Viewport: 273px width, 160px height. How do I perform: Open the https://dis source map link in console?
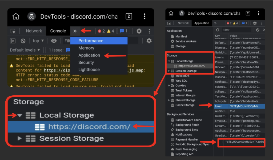(x=57, y=70)
